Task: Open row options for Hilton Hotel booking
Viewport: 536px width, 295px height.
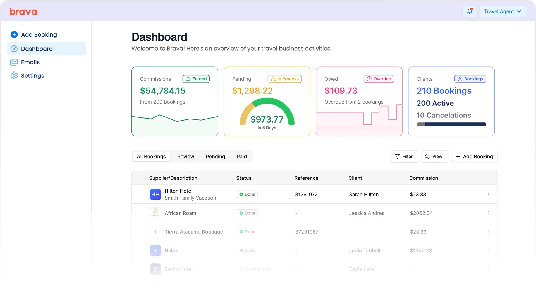Action: 489,195
